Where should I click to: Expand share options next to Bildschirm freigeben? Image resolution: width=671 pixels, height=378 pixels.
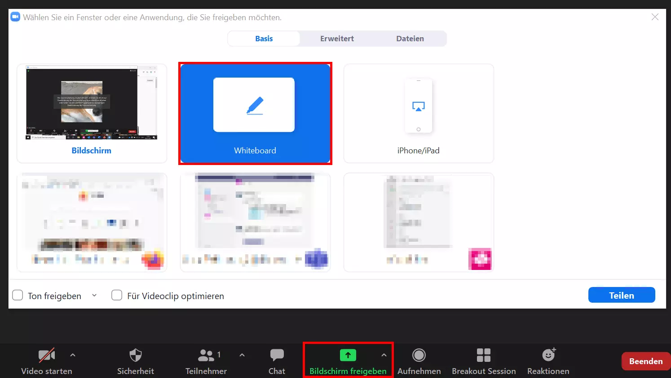pyautogui.click(x=384, y=355)
